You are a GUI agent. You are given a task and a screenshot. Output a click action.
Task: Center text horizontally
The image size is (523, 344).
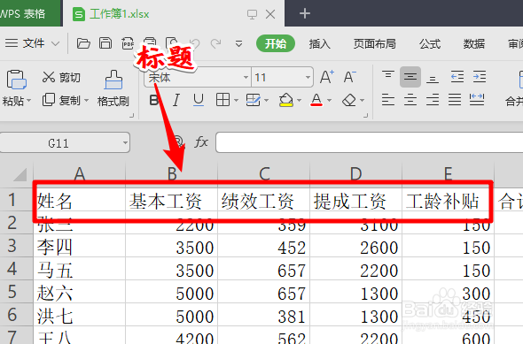coord(410,99)
